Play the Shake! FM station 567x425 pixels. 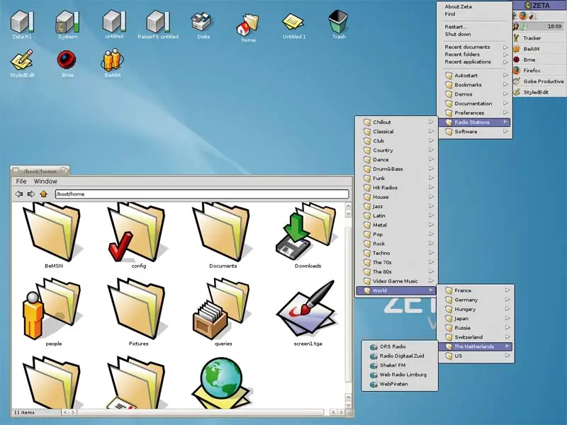point(400,365)
